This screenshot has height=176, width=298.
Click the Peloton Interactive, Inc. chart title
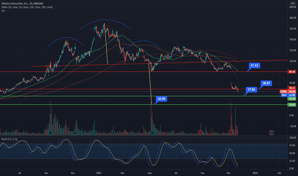tap(22, 4)
